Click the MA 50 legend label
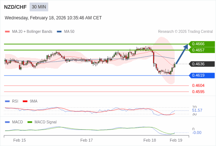216x146 pixels. [x=69, y=32]
